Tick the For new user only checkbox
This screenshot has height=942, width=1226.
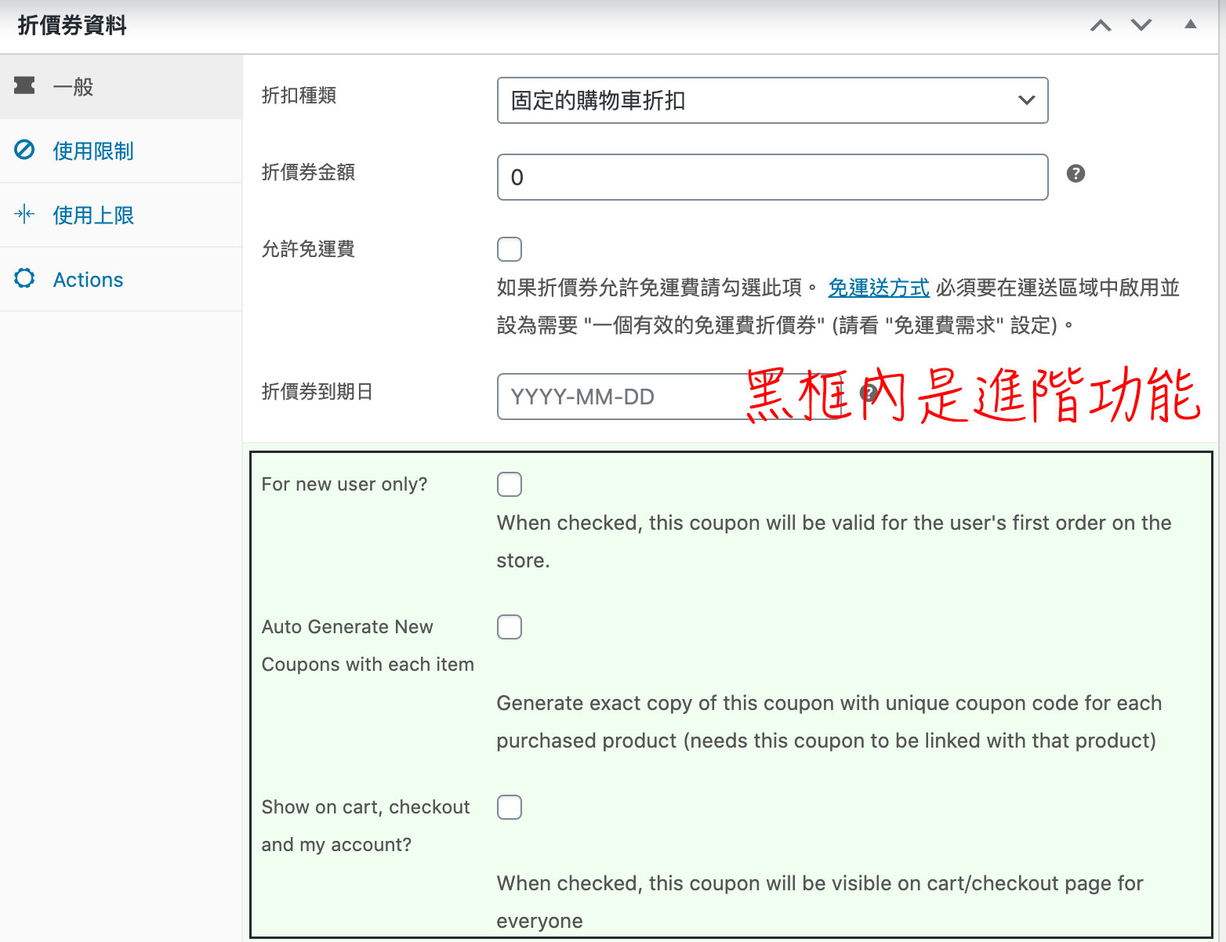(510, 484)
